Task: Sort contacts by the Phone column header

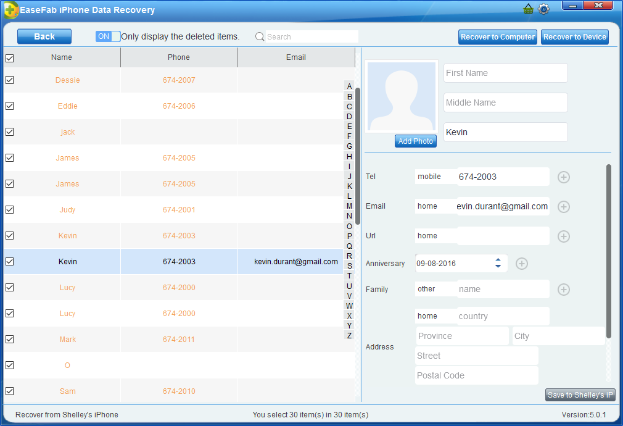Action: [179, 57]
